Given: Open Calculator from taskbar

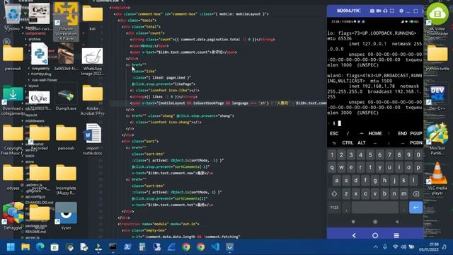Looking at the screenshot, I should (142, 247).
